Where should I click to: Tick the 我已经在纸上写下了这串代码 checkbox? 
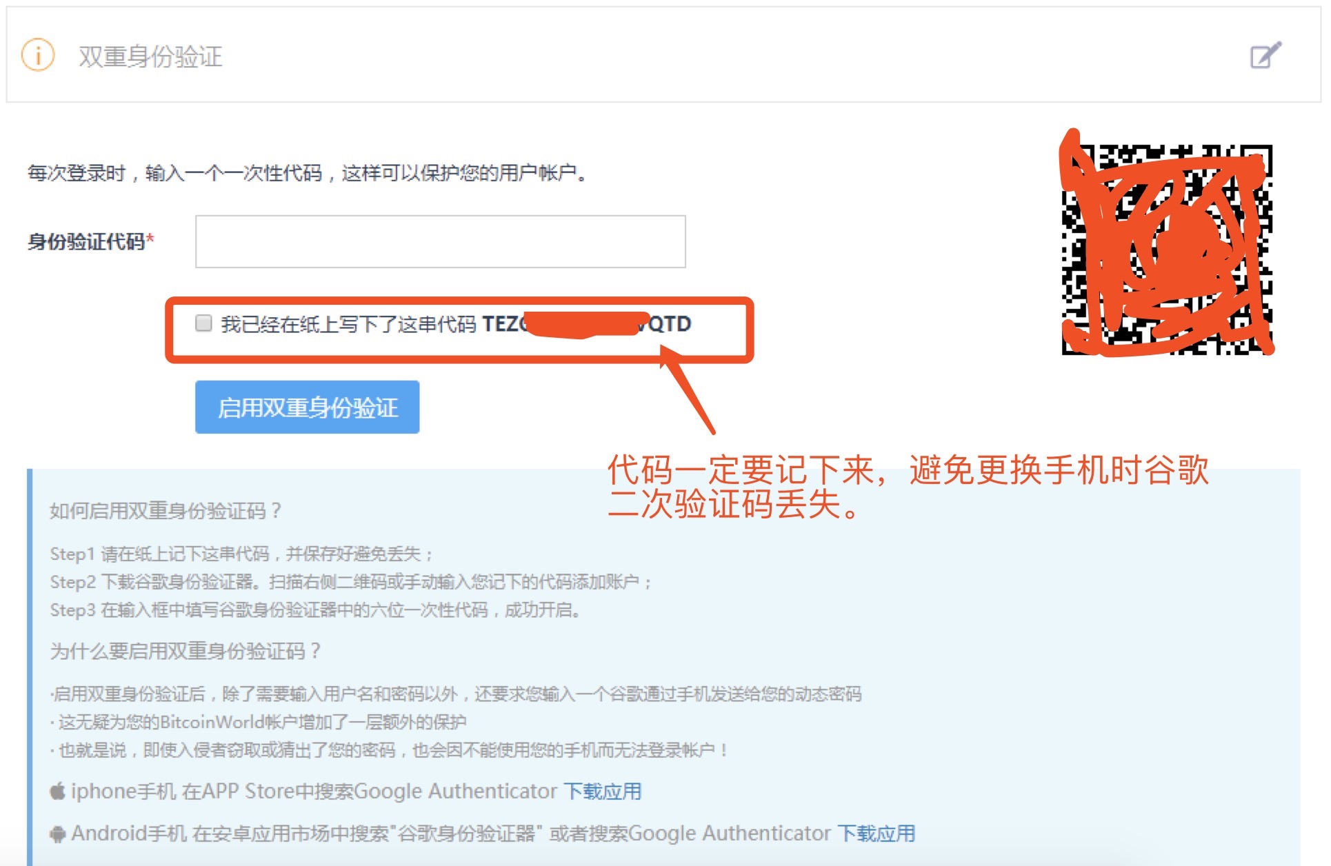[x=203, y=323]
